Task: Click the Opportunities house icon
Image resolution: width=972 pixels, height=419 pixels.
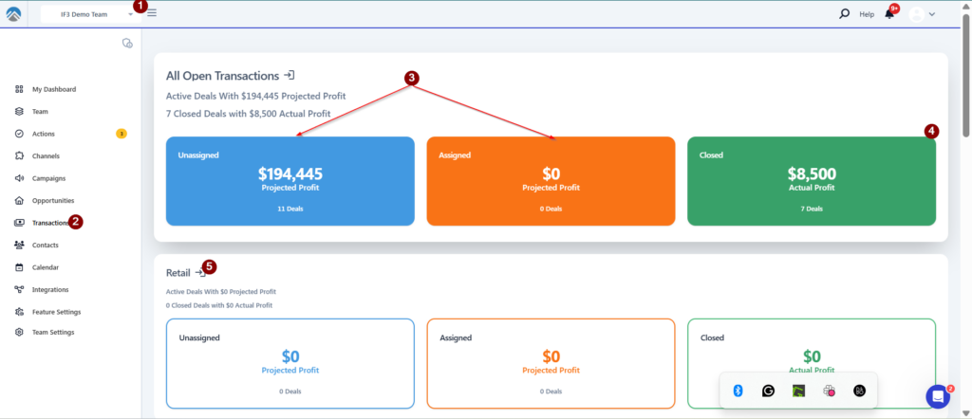Action: click(19, 201)
